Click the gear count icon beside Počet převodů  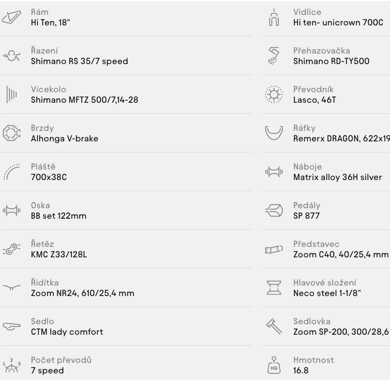click(x=12, y=365)
